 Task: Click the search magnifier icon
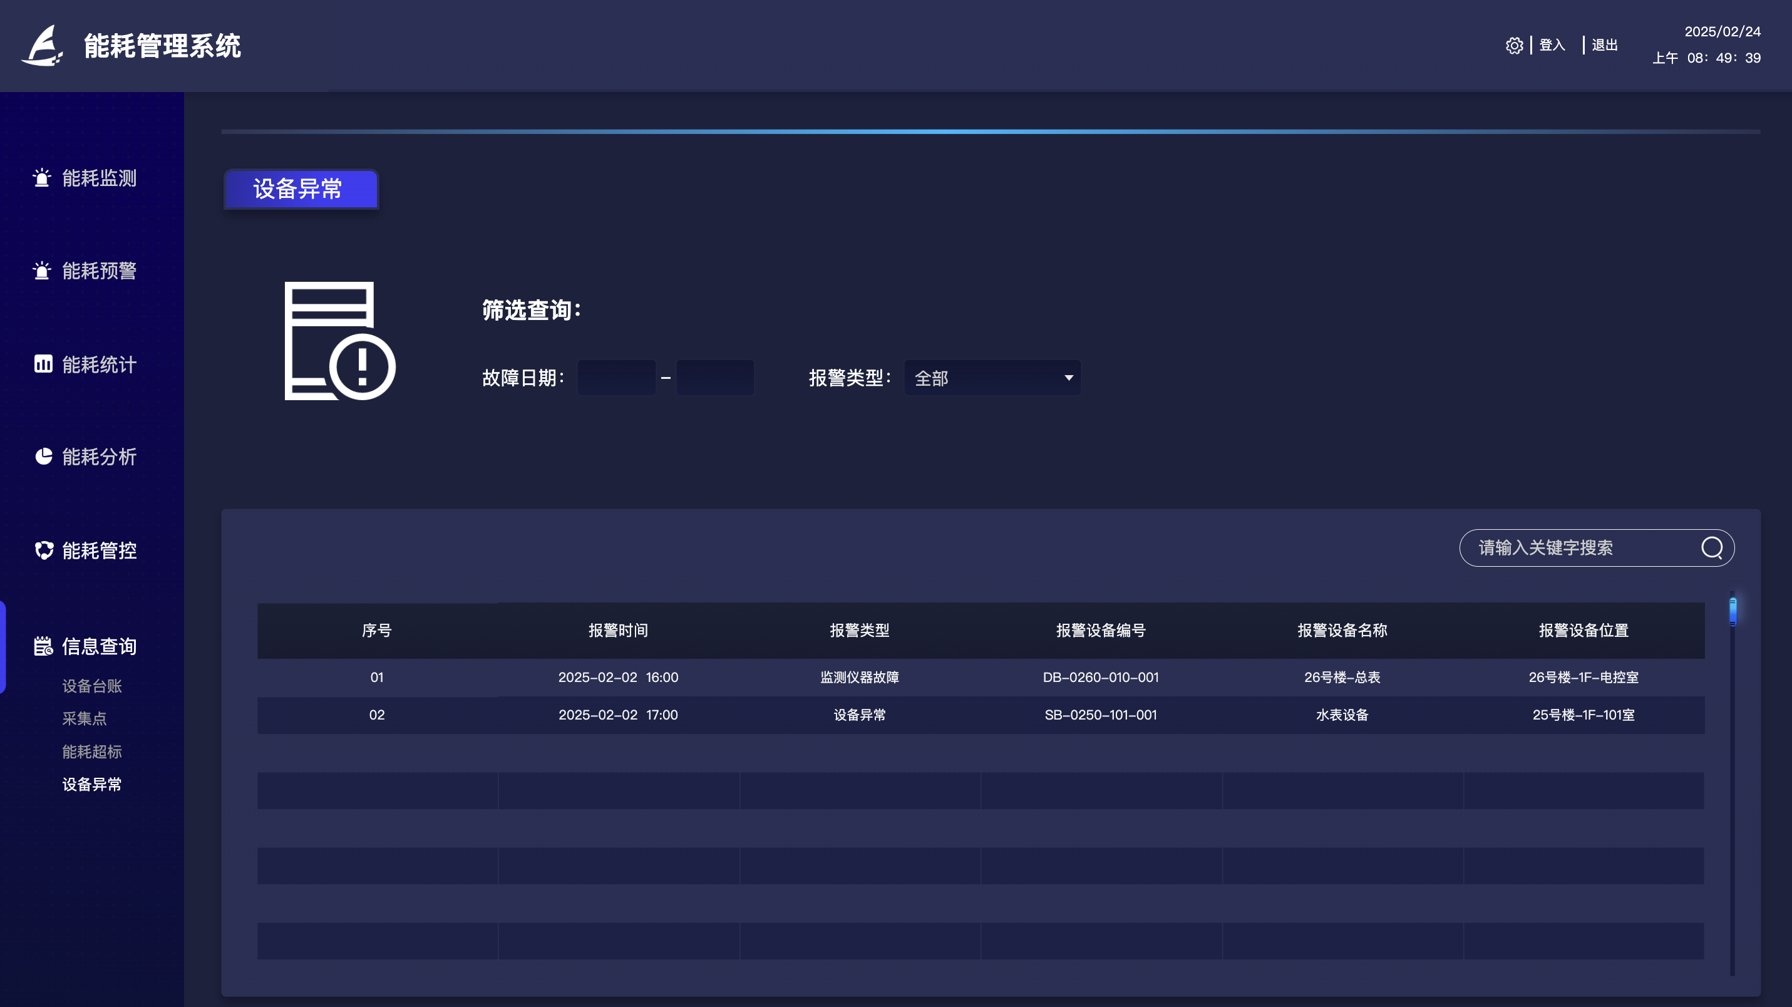click(x=1712, y=548)
